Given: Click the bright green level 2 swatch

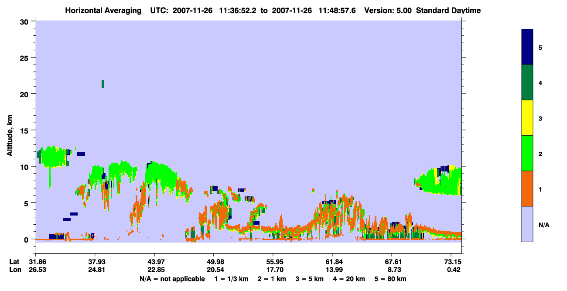Looking at the screenshot, I should pyautogui.click(x=527, y=153).
